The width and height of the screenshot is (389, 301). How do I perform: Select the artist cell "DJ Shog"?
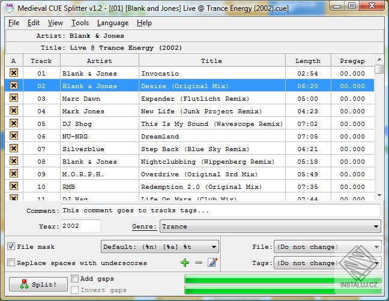(x=100, y=124)
